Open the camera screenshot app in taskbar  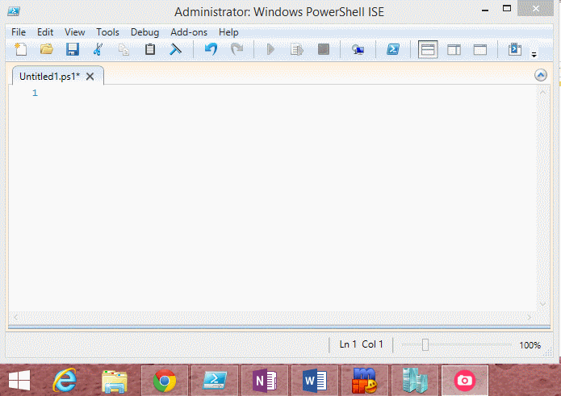(x=465, y=381)
